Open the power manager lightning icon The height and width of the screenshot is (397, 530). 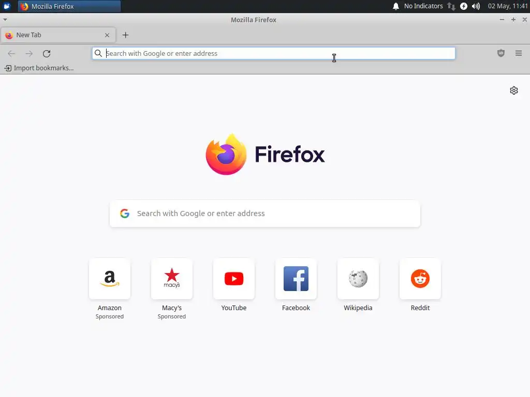464,6
